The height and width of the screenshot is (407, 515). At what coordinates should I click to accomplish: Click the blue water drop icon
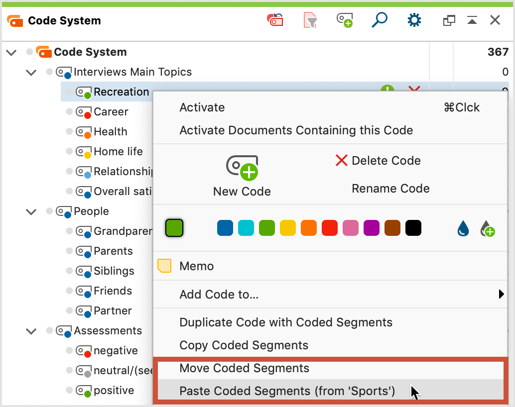tap(463, 228)
